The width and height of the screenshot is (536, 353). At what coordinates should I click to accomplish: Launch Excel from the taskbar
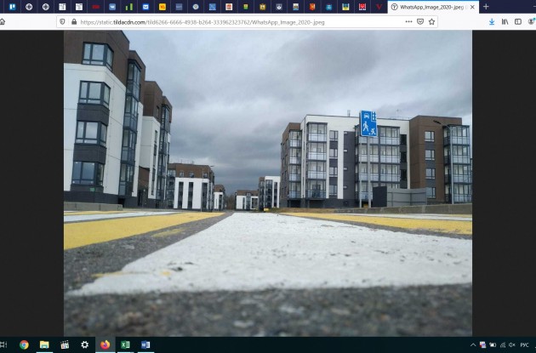point(126,344)
